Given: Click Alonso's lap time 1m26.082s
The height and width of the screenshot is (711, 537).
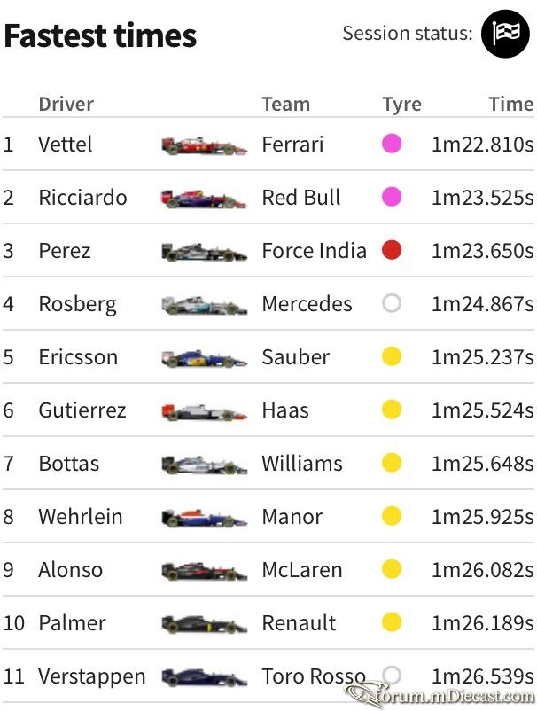Looking at the screenshot, I should coord(483,570).
